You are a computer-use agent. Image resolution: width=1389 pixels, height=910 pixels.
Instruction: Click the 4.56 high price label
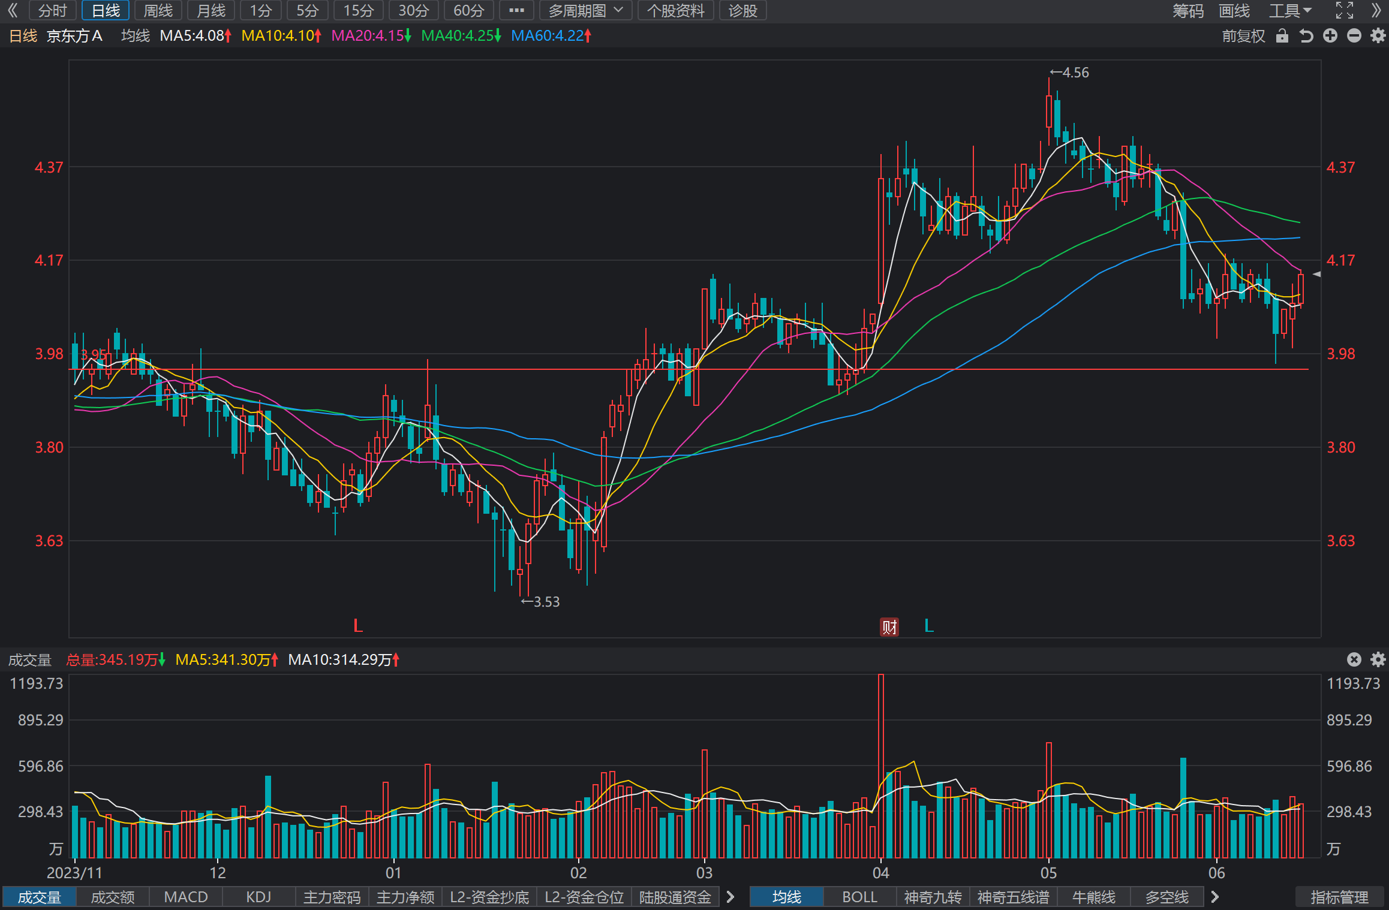[1069, 73]
